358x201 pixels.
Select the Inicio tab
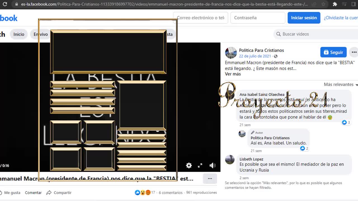pyautogui.click(x=19, y=34)
